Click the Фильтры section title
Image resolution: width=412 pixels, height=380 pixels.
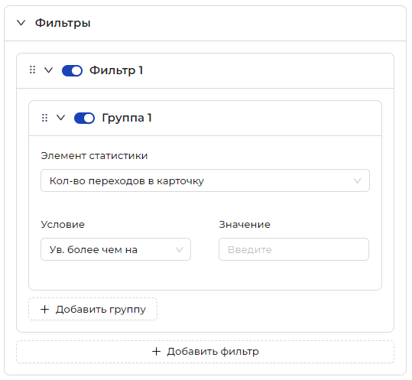coord(63,23)
